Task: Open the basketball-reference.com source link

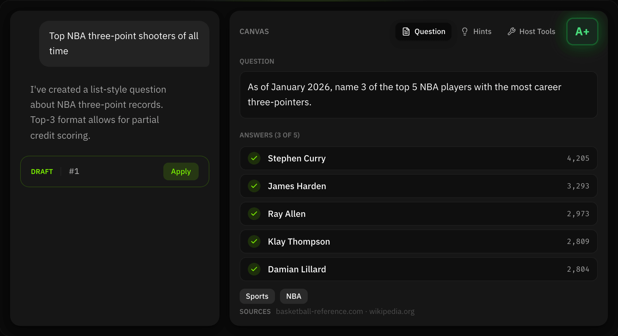Action: (x=319, y=311)
